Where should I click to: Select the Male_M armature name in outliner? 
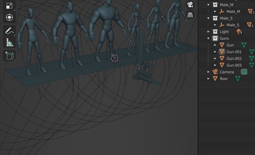(233, 12)
